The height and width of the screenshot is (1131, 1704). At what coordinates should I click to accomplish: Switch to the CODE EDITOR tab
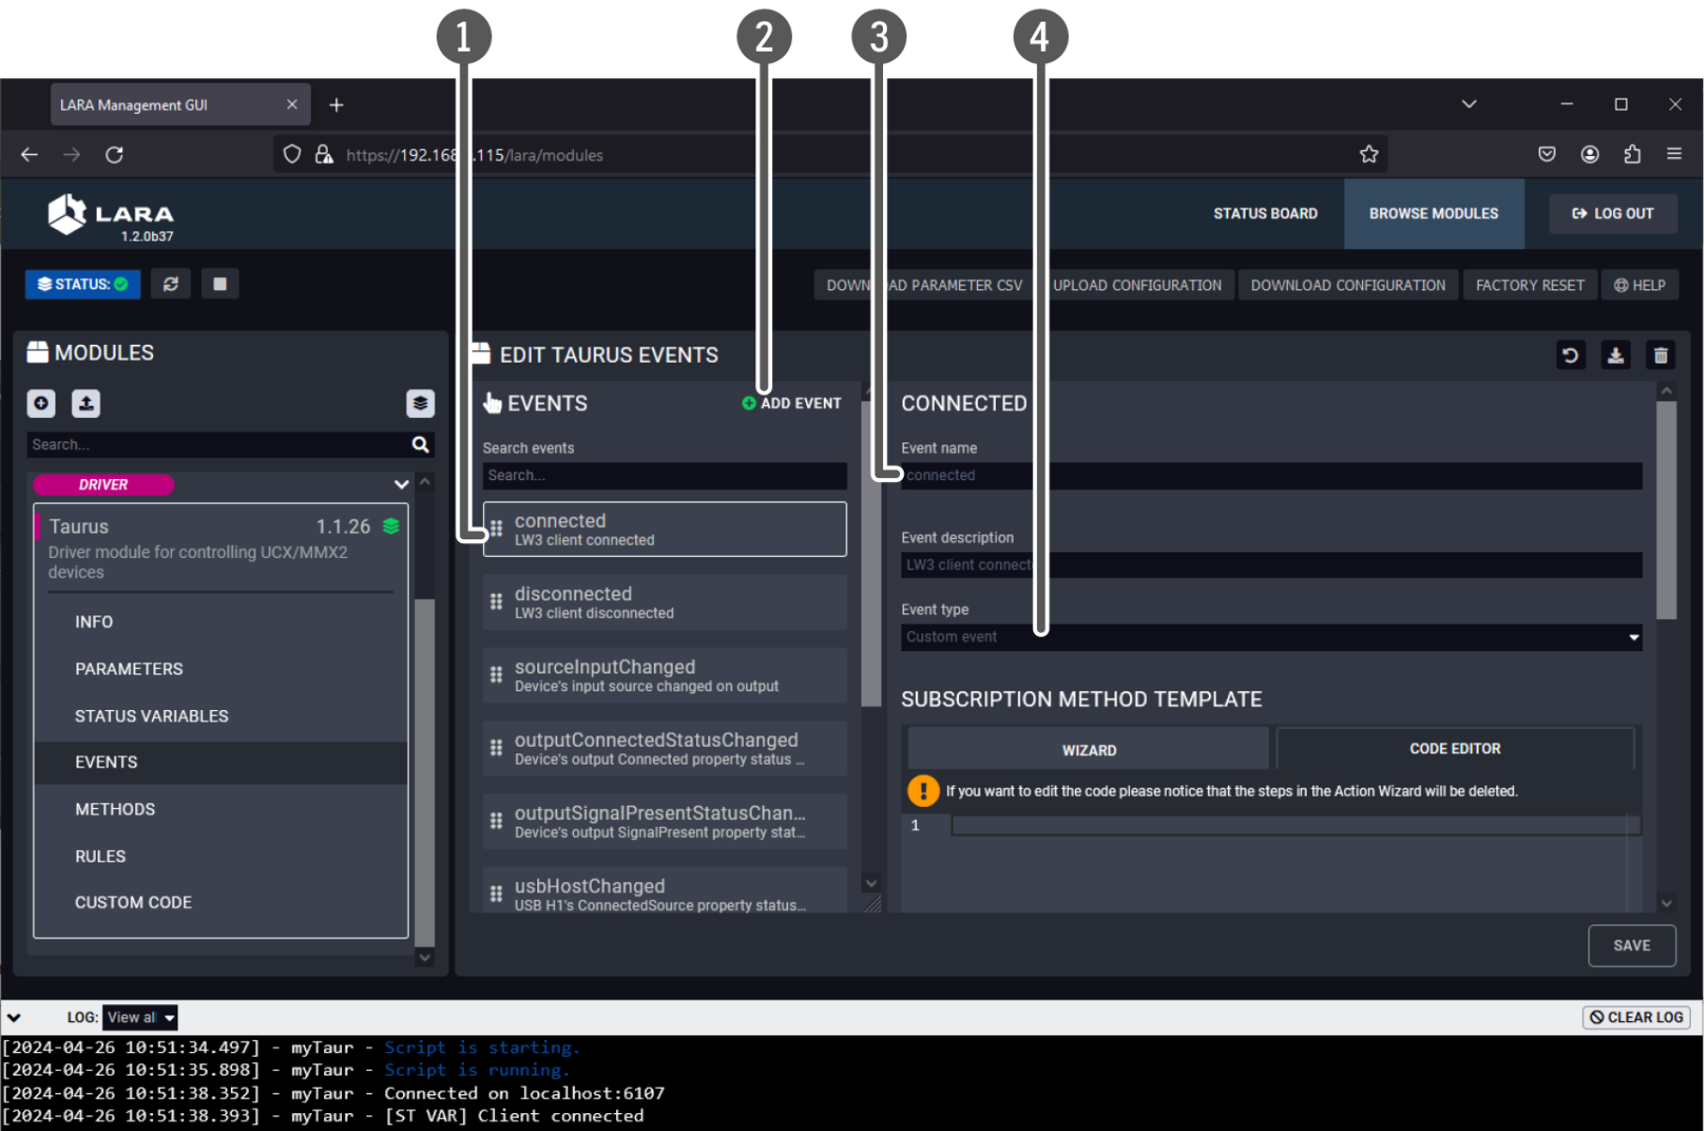[1453, 749]
